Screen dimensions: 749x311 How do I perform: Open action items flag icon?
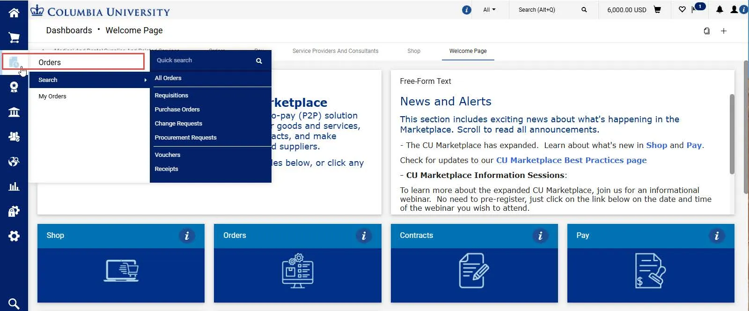[694, 9]
